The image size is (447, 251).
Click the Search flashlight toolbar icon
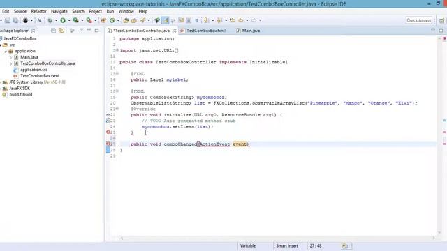click(x=142, y=20)
